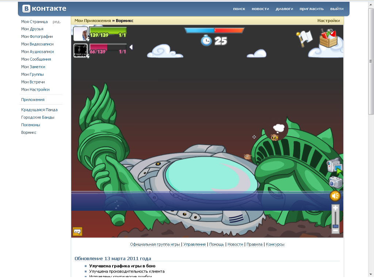The image size is (374, 280).
Task: Click the stopwatch timer icon
Action: [x=206, y=40]
